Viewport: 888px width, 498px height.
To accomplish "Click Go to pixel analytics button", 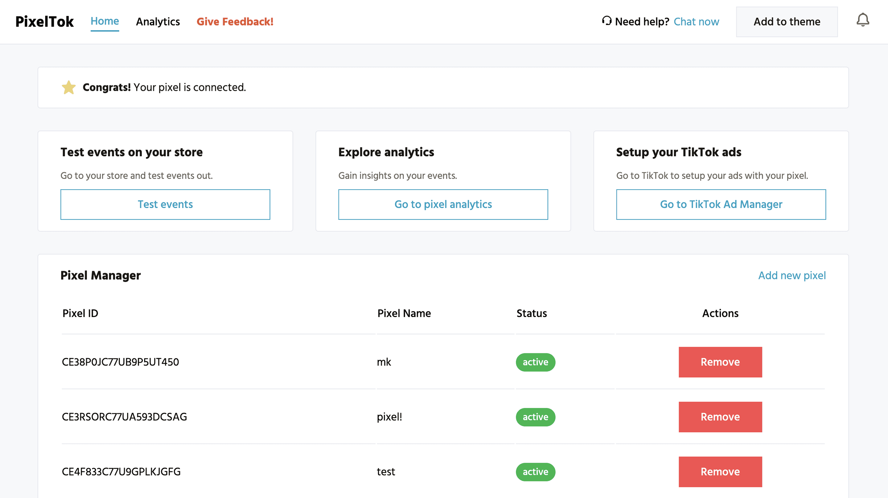I will [443, 204].
